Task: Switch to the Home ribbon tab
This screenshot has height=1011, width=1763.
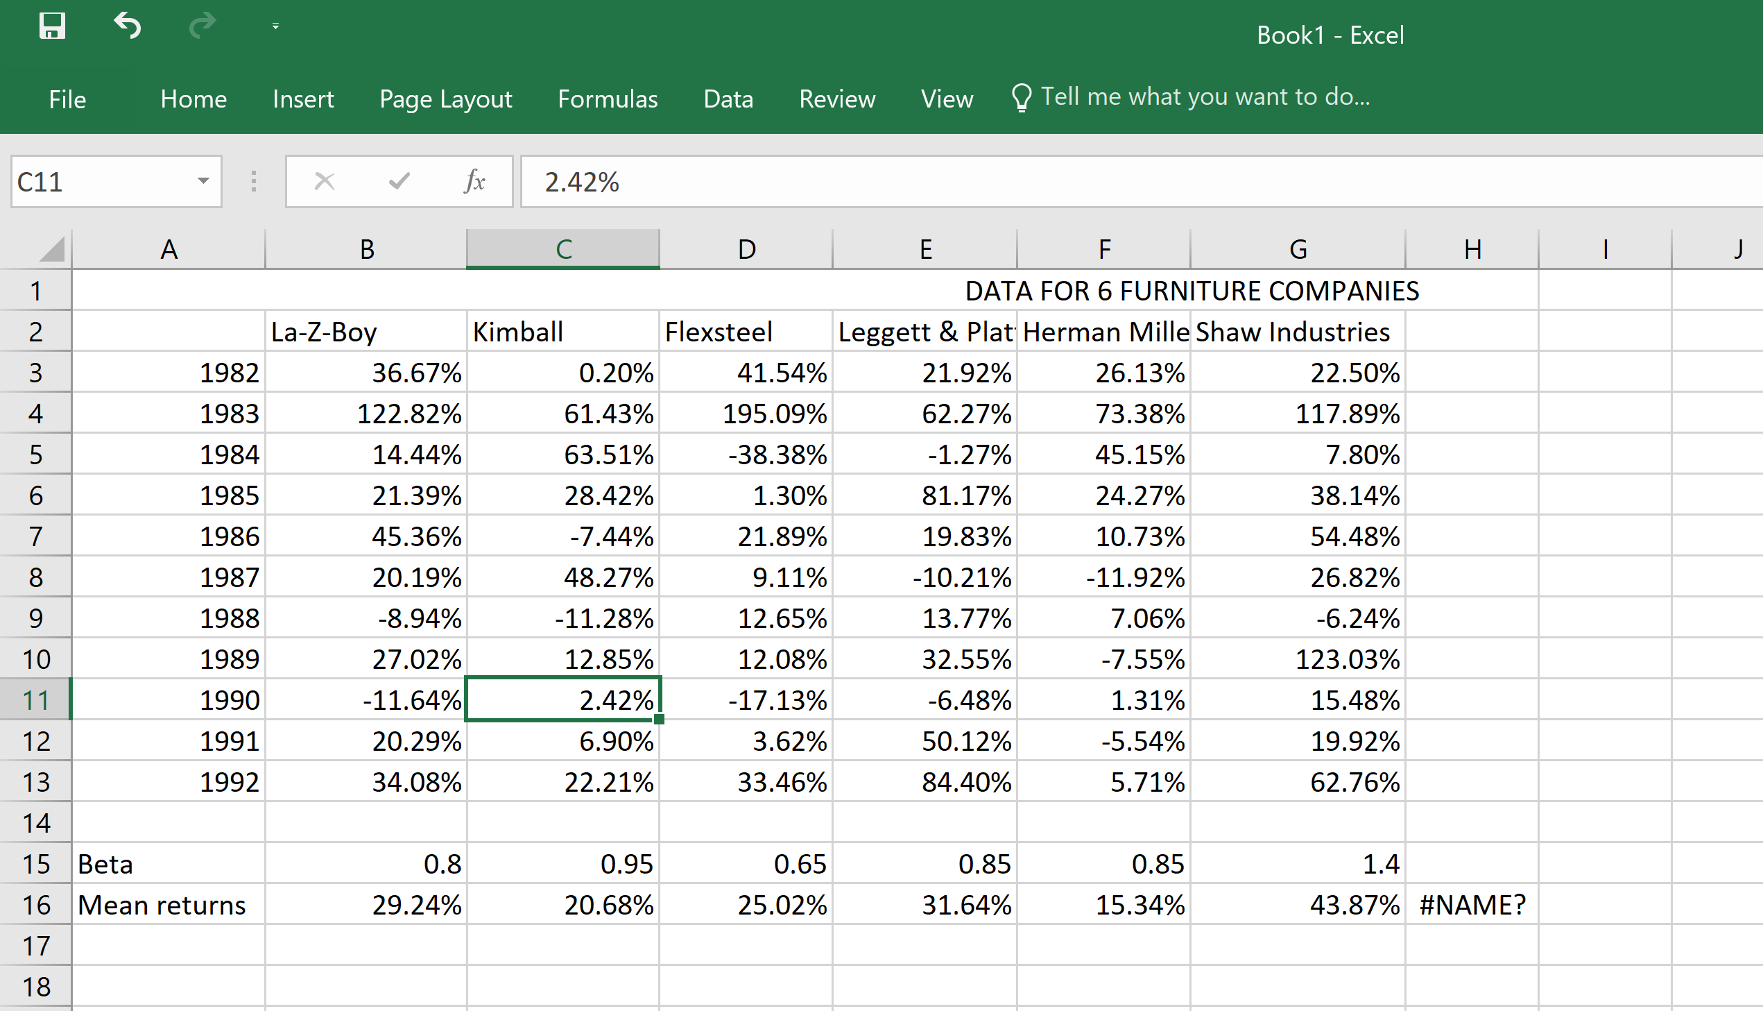Action: click(193, 99)
